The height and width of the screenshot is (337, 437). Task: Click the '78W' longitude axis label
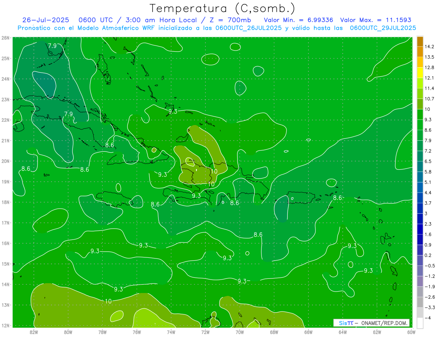tap(102, 332)
